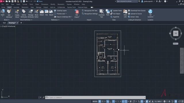Click Extract Data
Screen dimensions: 184x103
pos(133,17)
